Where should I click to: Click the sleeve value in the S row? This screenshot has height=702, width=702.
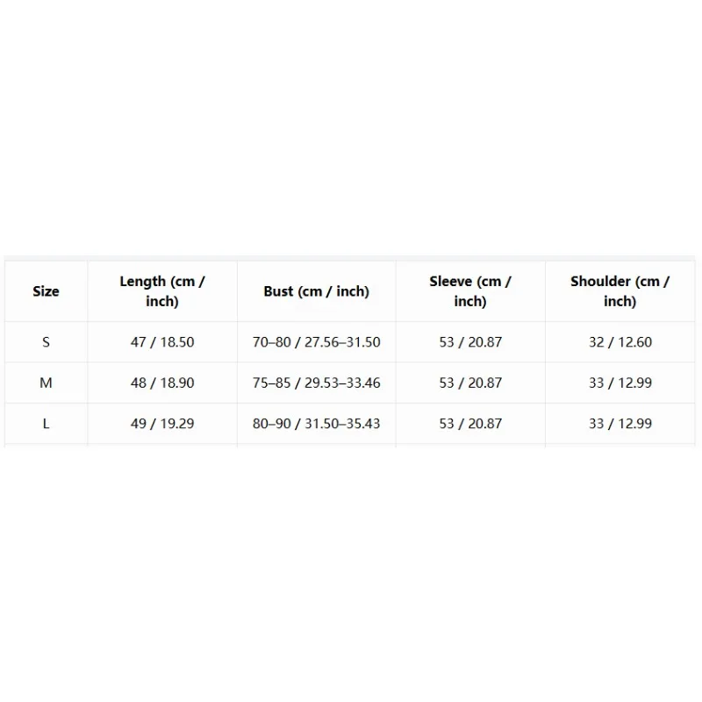[470, 342]
